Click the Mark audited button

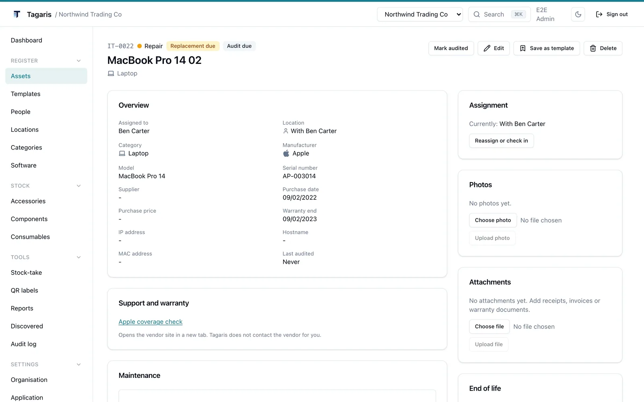click(451, 48)
